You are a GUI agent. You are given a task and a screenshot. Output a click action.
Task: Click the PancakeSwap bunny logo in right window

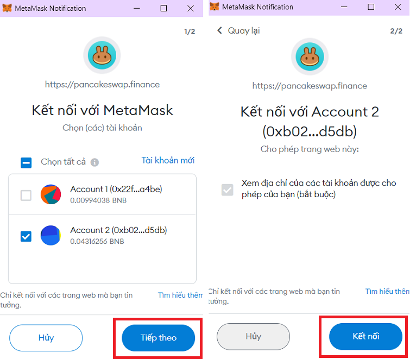click(310, 56)
